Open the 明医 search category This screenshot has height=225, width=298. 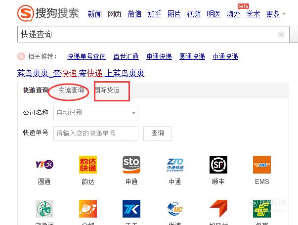213,14
